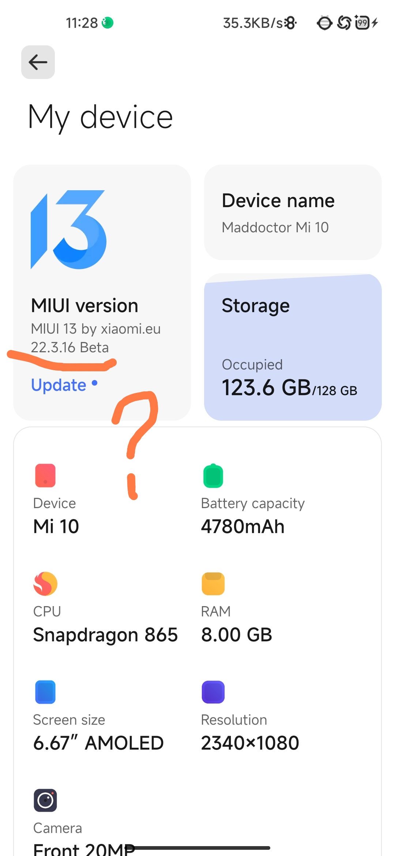The width and height of the screenshot is (395, 856).
Task: Open the Storage occupied card
Action: (293, 347)
